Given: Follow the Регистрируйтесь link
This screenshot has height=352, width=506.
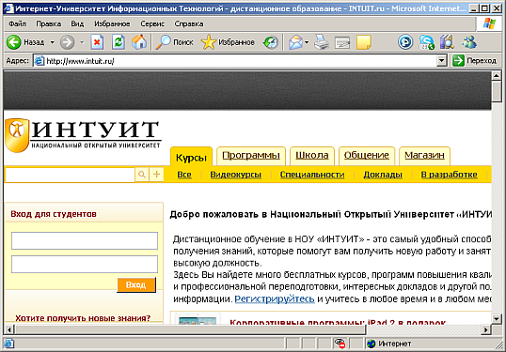Looking at the screenshot, I should (x=275, y=299).
